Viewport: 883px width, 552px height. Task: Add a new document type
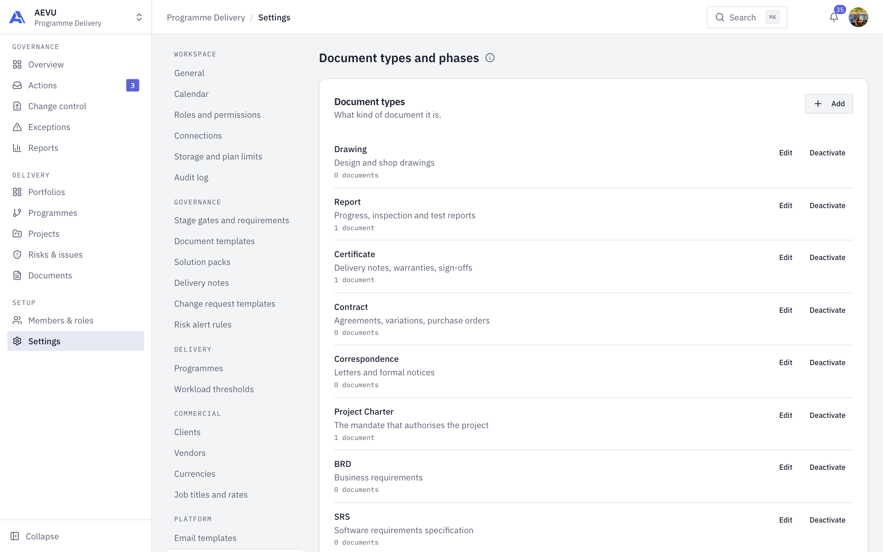point(829,104)
